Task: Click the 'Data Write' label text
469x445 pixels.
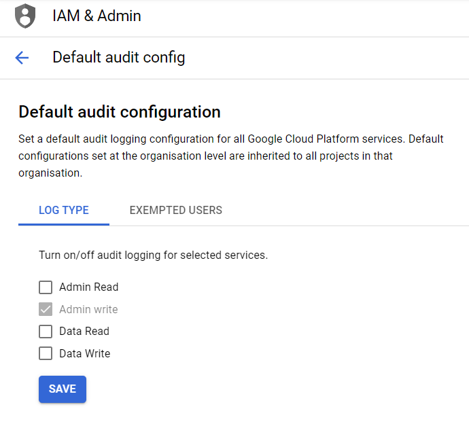Action: 84,353
